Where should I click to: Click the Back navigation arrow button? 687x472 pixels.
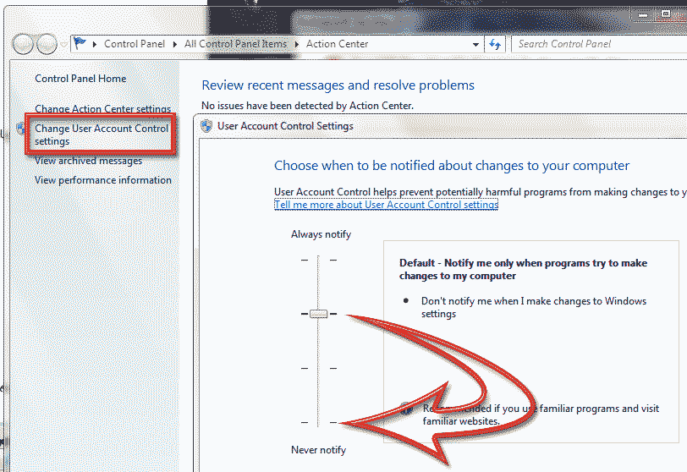(x=25, y=44)
